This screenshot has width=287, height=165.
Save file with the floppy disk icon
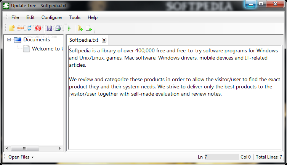[49, 28]
